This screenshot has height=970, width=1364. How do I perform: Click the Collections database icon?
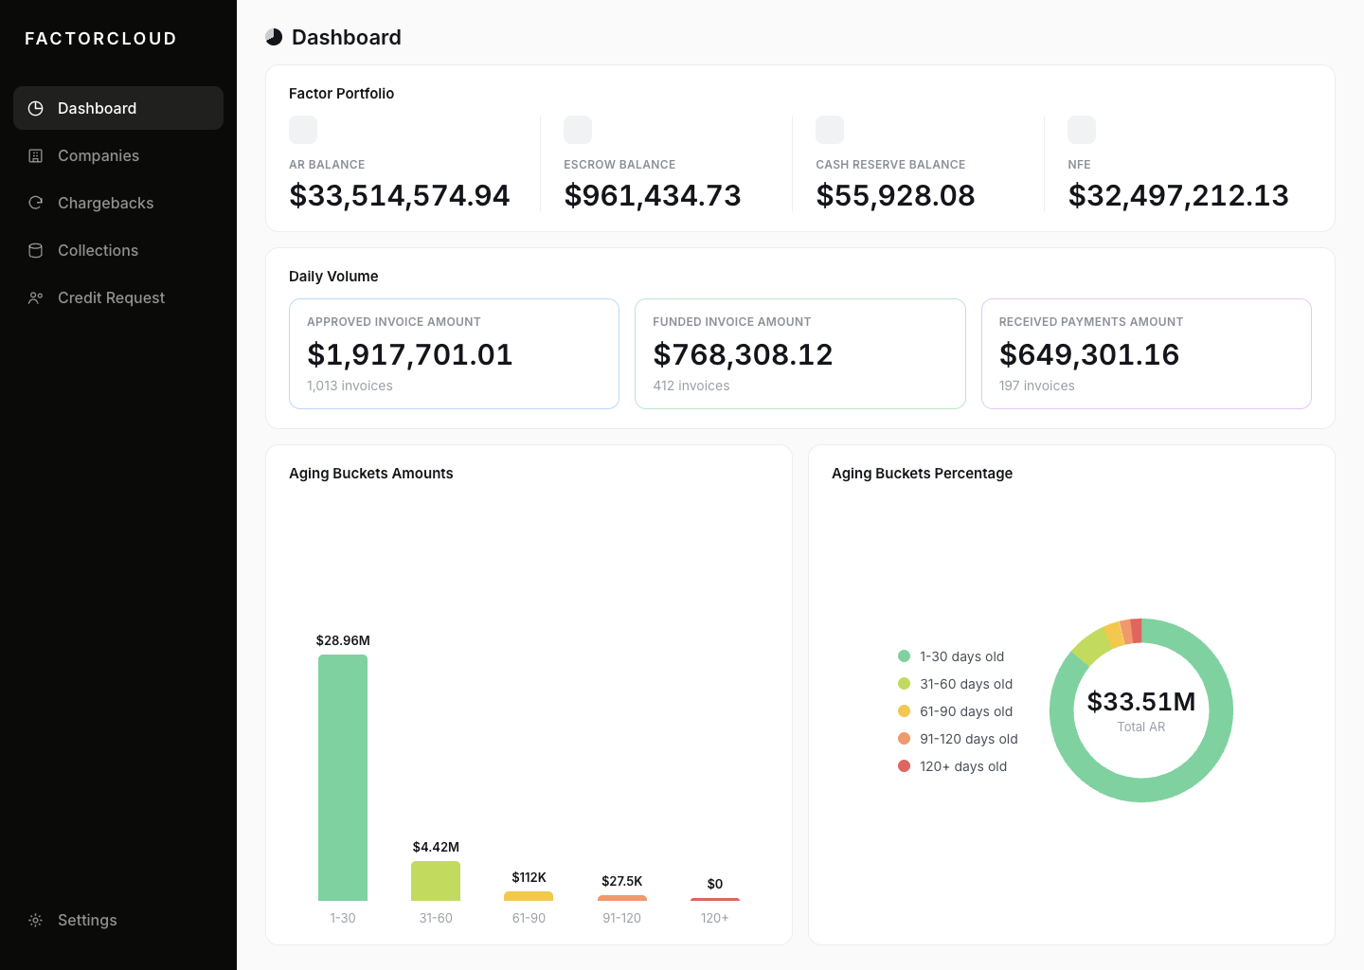tap(36, 250)
